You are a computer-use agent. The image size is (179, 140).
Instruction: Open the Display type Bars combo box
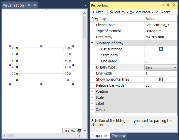click(x=161, y=67)
